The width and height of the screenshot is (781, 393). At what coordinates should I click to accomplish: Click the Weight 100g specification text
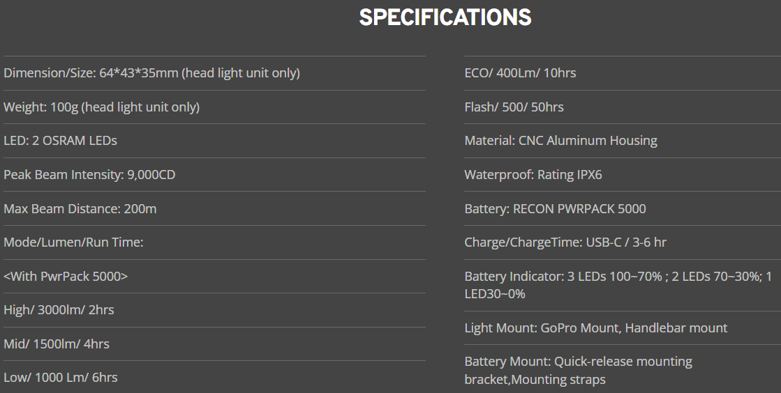coord(101,107)
